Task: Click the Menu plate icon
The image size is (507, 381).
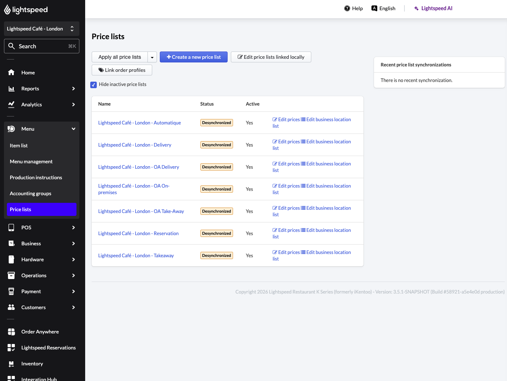Action: tap(11, 129)
